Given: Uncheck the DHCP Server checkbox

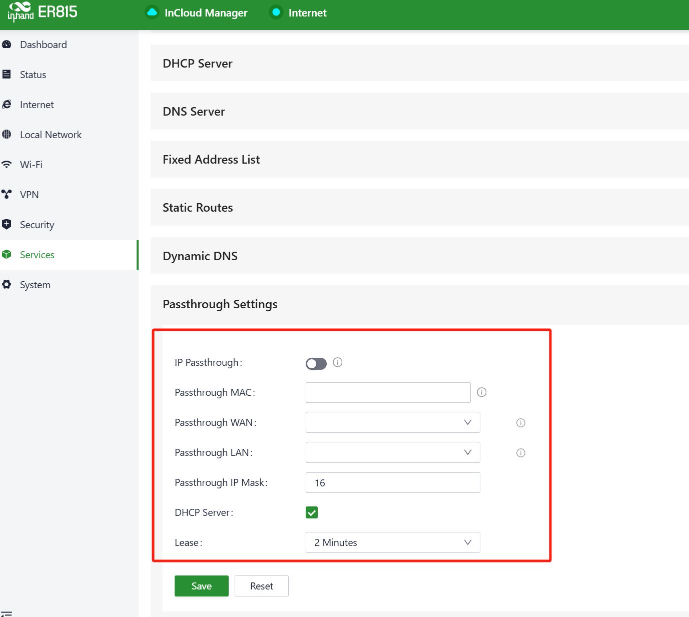Looking at the screenshot, I should point(312,512).
